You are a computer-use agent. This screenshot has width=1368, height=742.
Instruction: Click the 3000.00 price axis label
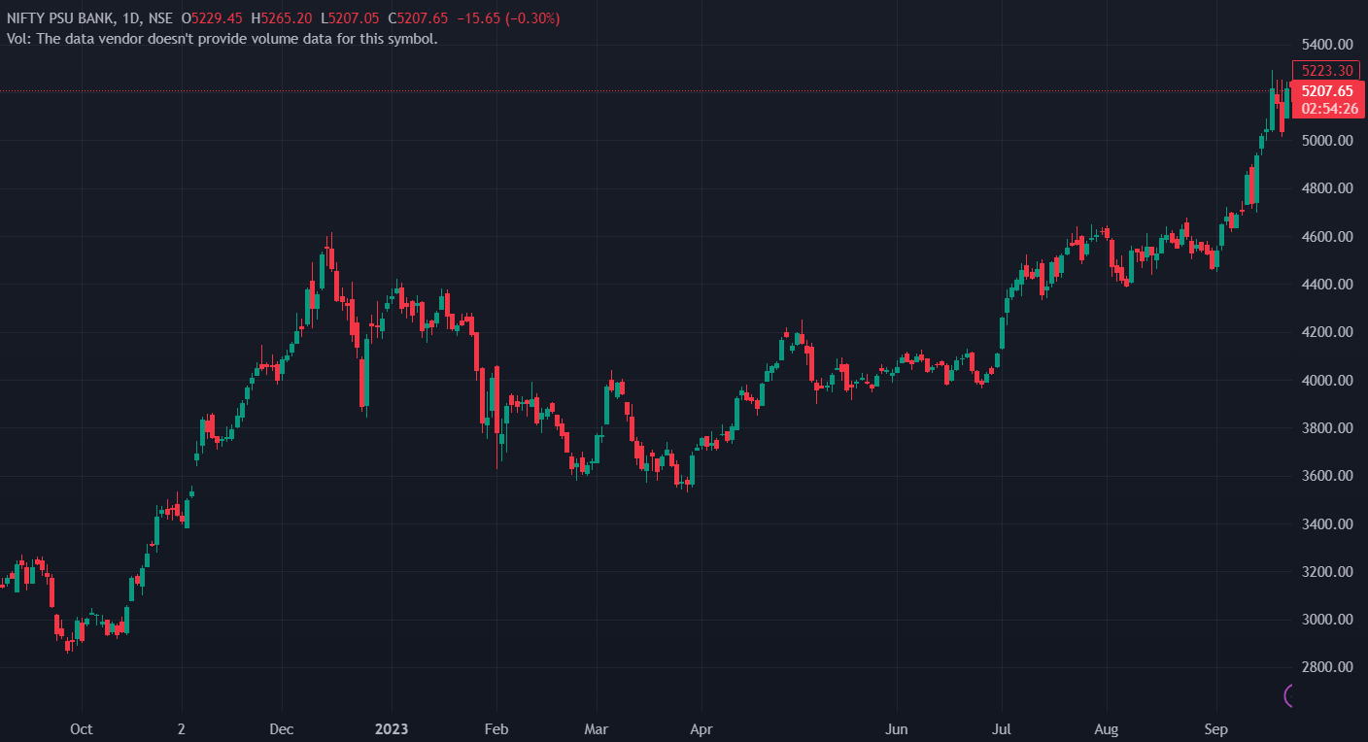point(1327,620)
